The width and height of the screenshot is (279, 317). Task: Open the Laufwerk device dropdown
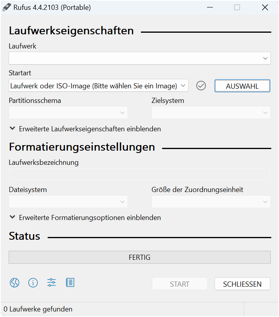click(x=140, y=58)
